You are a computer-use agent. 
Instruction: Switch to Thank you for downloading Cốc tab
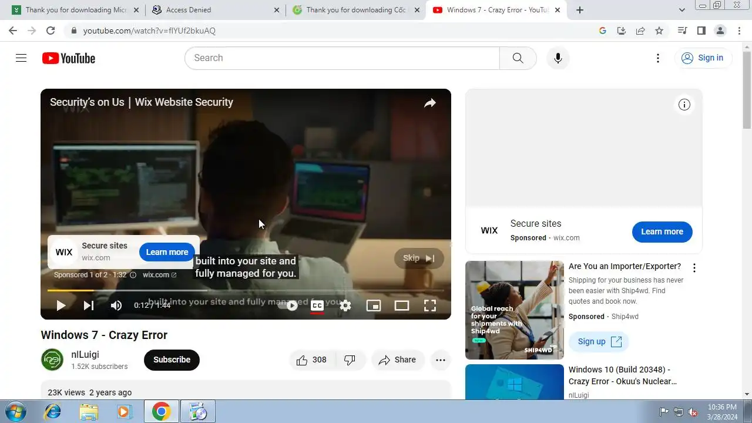pyautogui.click(x=355, y=10)
